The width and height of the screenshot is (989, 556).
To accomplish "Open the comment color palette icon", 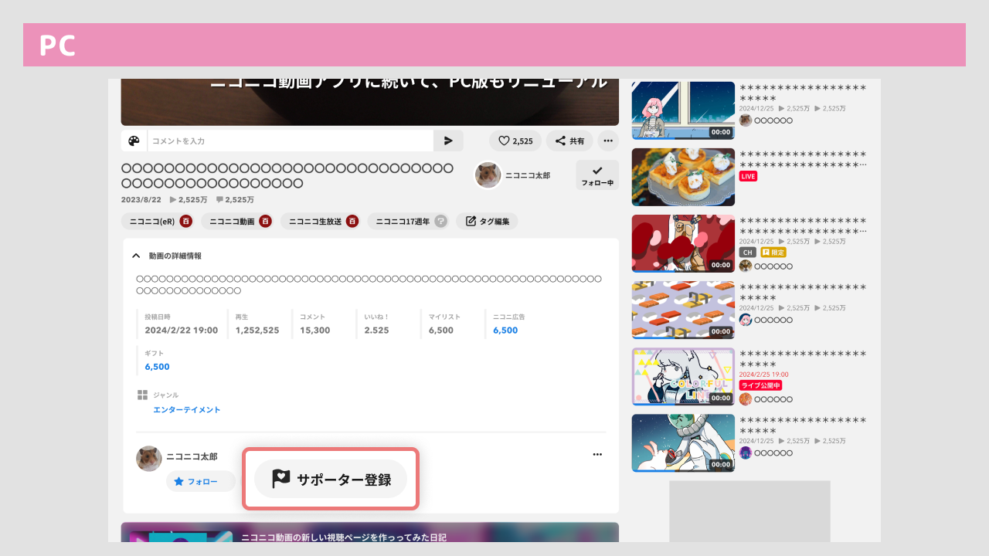I will (134, 141).
